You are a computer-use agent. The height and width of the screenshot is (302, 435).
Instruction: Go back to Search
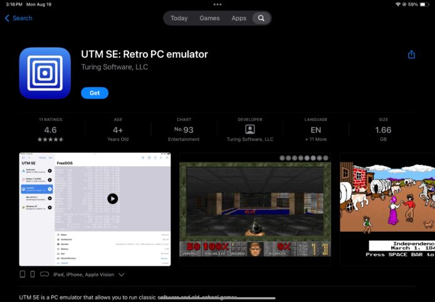click(19, 18)
